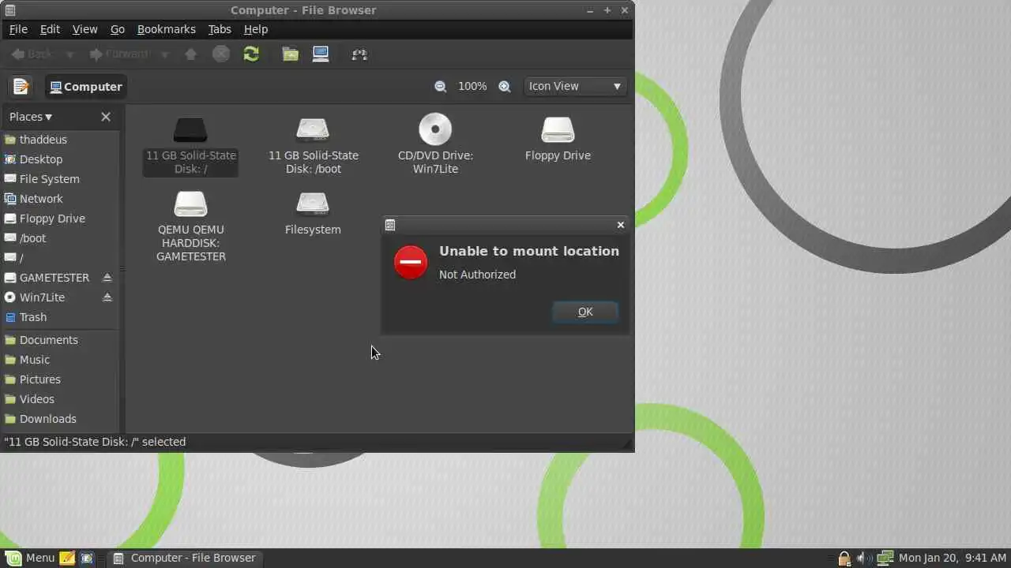The width and height of the screenshot is (1011, 568).
Task: Click Computer - File Browser taskbar entry
Action: pos(185,558)
